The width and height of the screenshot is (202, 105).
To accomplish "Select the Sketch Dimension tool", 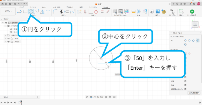I will click(x=48, y=12).
